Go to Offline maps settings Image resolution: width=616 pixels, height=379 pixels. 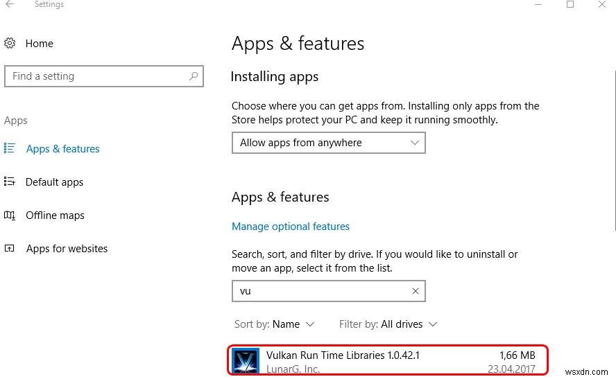(x=55, y=215)
